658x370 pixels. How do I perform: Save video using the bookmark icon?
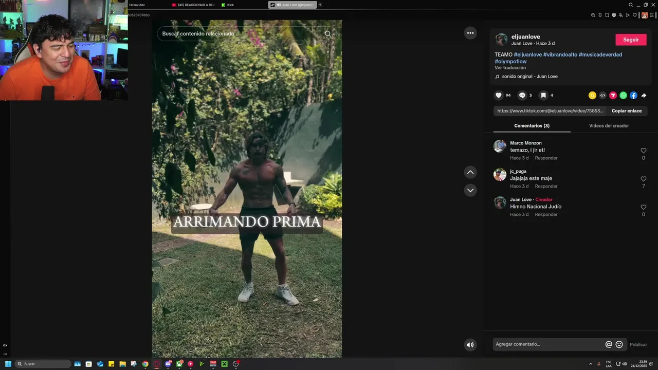click(x=543, y=95)
